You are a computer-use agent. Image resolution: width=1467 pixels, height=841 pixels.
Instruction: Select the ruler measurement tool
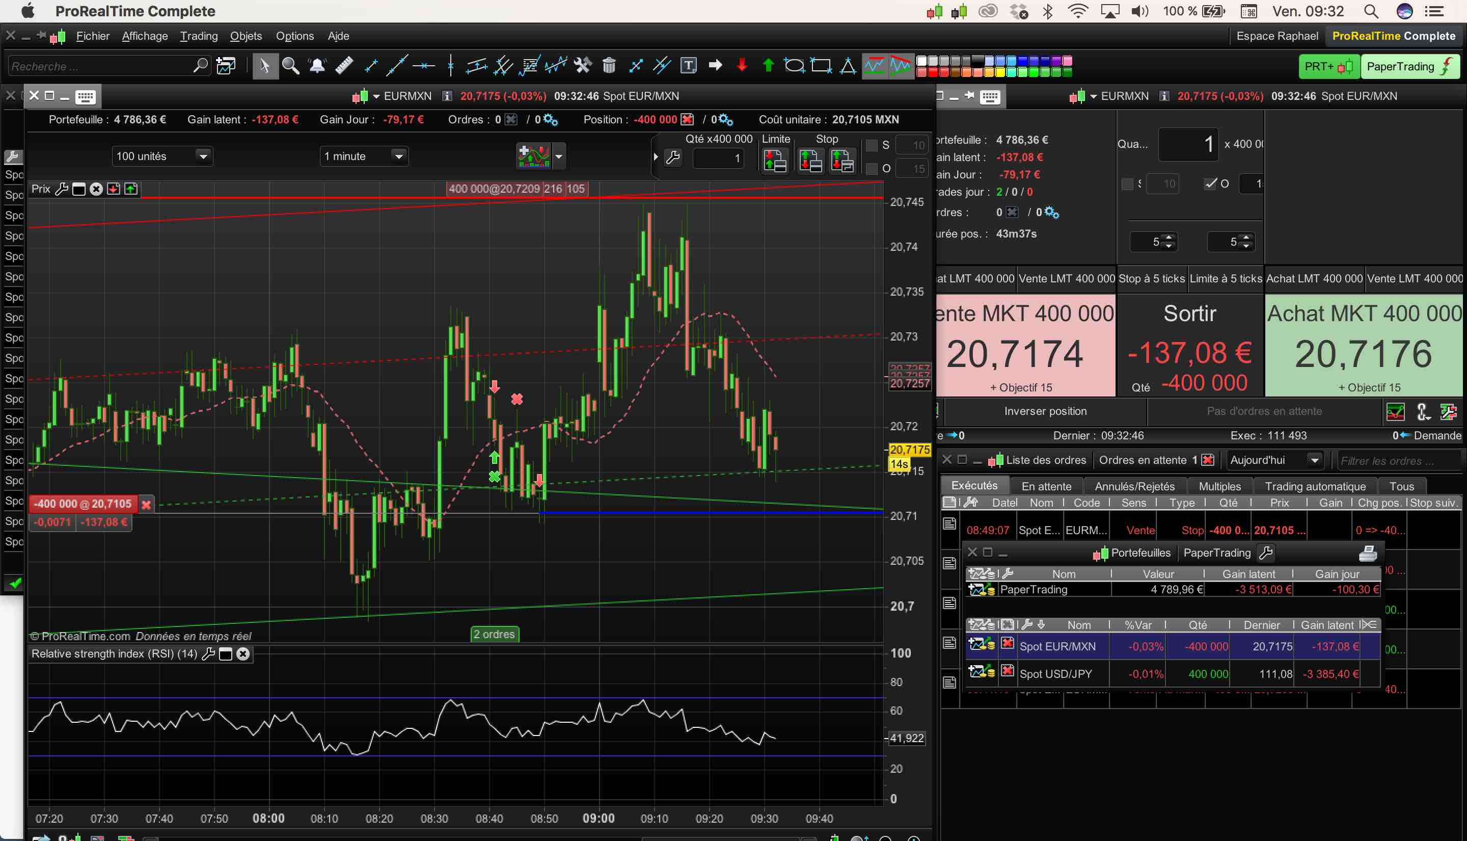[344, 66]
